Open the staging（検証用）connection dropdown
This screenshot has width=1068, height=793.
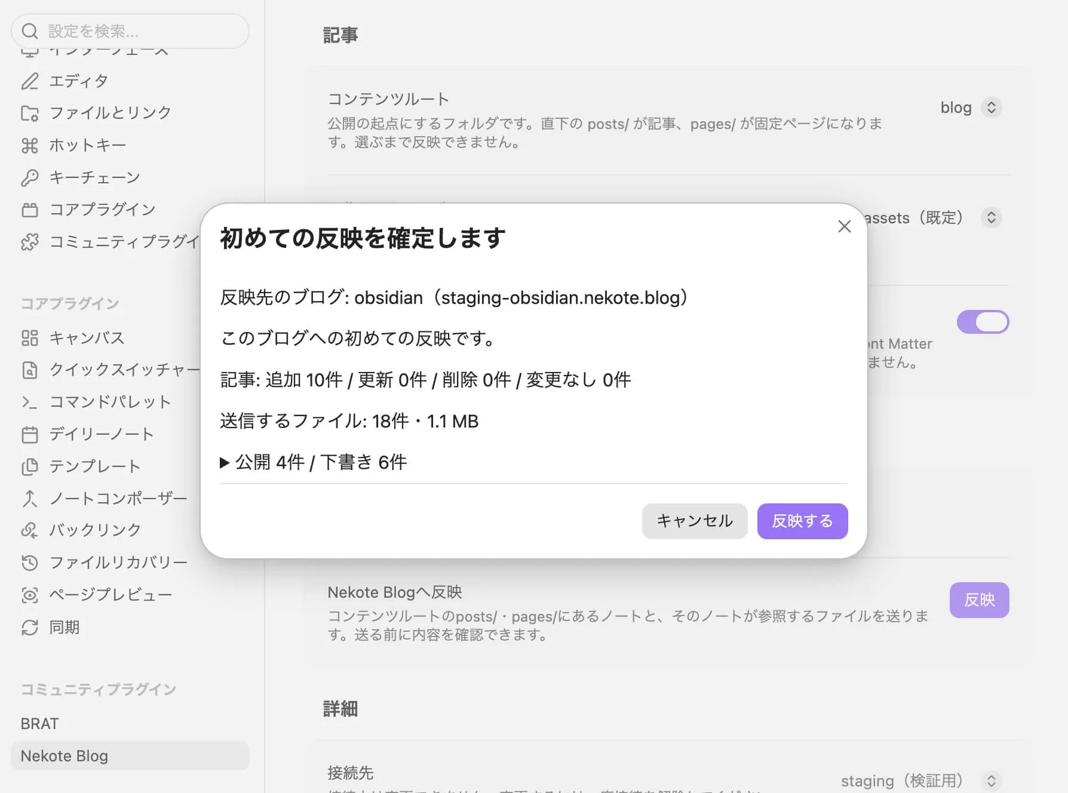[920, 780]
